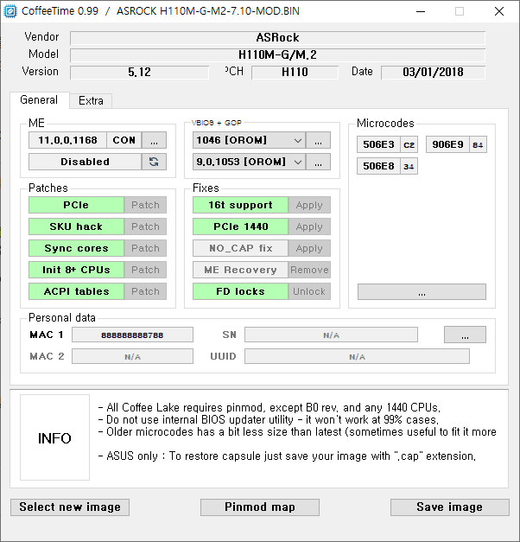The height and width of the screenshot is (542, 520).
Task: Minimize the CoffeeTime window
Action: 421,11
